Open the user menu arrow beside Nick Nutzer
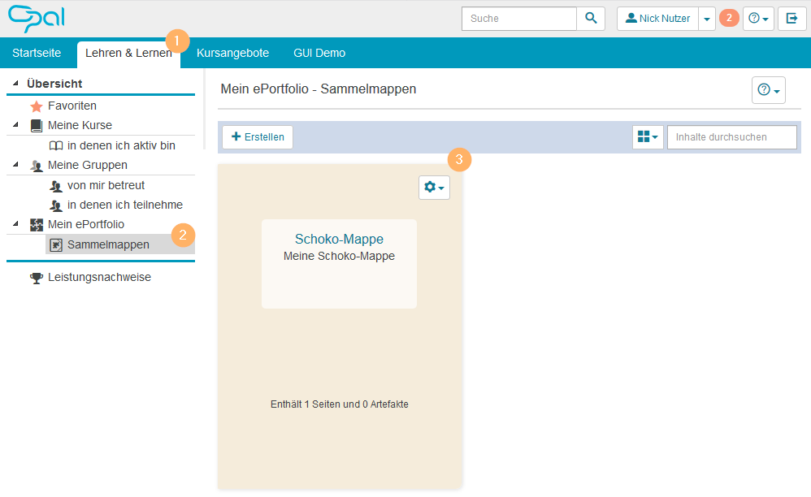The image size is (811, 497). click(707, 19)
